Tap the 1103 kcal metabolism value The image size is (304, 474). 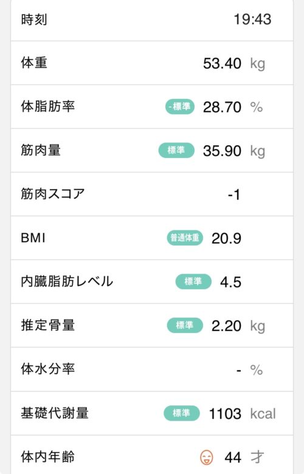tap(243, 414)
